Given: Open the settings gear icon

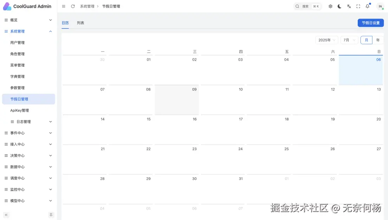Looking at the screenshot, I should [330, 7].
